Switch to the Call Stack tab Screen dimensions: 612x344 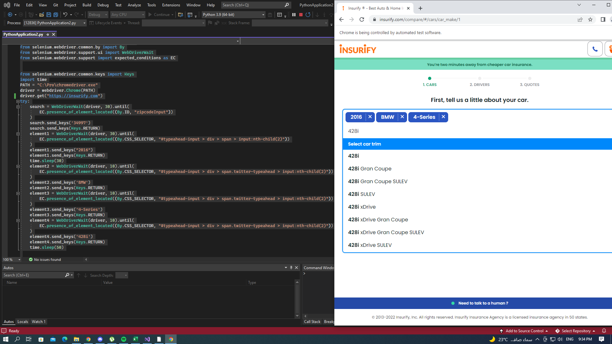(x=312, y=322)
